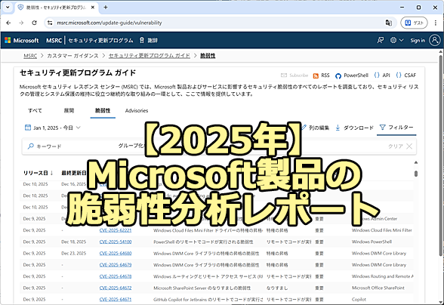This screenshot has width=444, height=305.
Task: Switch to the 展開 tab
Action: tap(69, 111)
